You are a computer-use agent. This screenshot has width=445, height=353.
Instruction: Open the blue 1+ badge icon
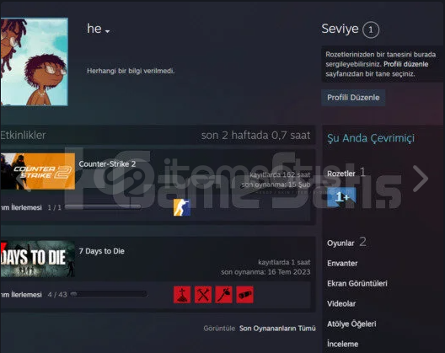click(341, 196)
